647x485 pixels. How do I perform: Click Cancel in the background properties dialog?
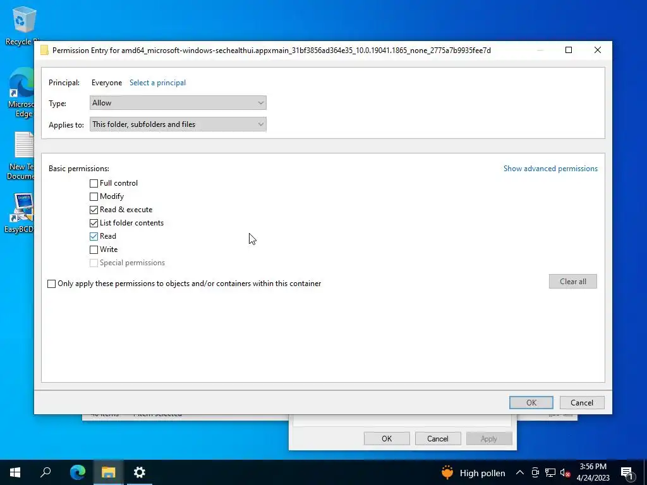438,438
